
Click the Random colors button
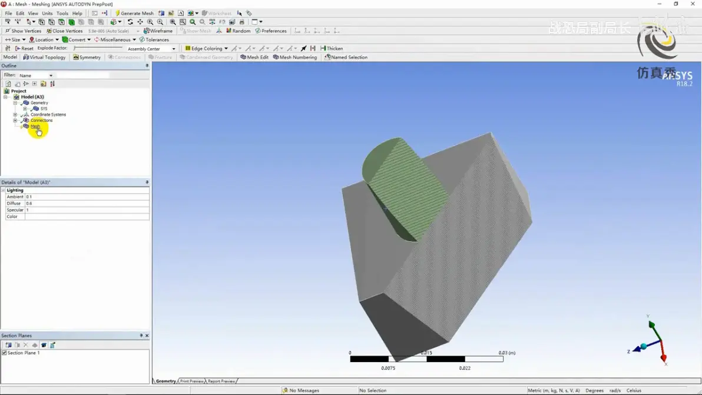238,31
